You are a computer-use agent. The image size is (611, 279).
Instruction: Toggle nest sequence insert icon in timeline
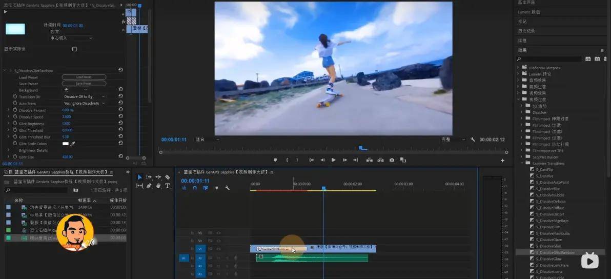click(184, 188)
